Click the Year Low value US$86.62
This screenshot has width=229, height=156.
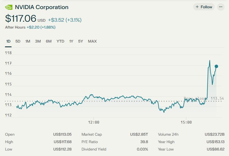[215, 149]
